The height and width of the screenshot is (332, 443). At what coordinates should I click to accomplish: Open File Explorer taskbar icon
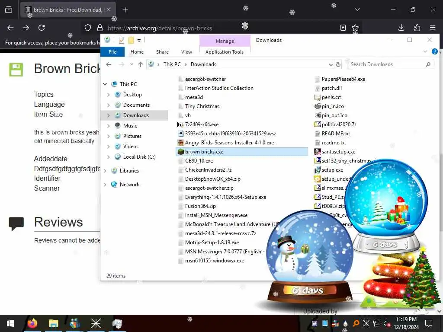coord(53,323)
